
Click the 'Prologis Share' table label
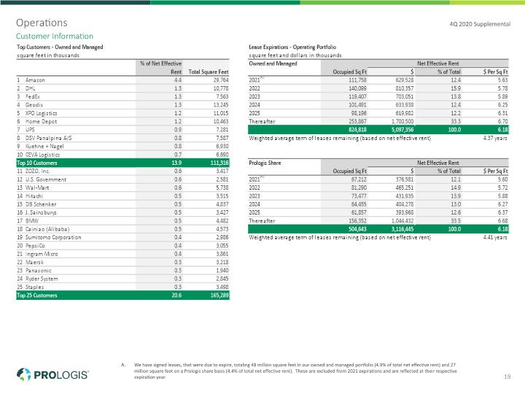(265, 163)
